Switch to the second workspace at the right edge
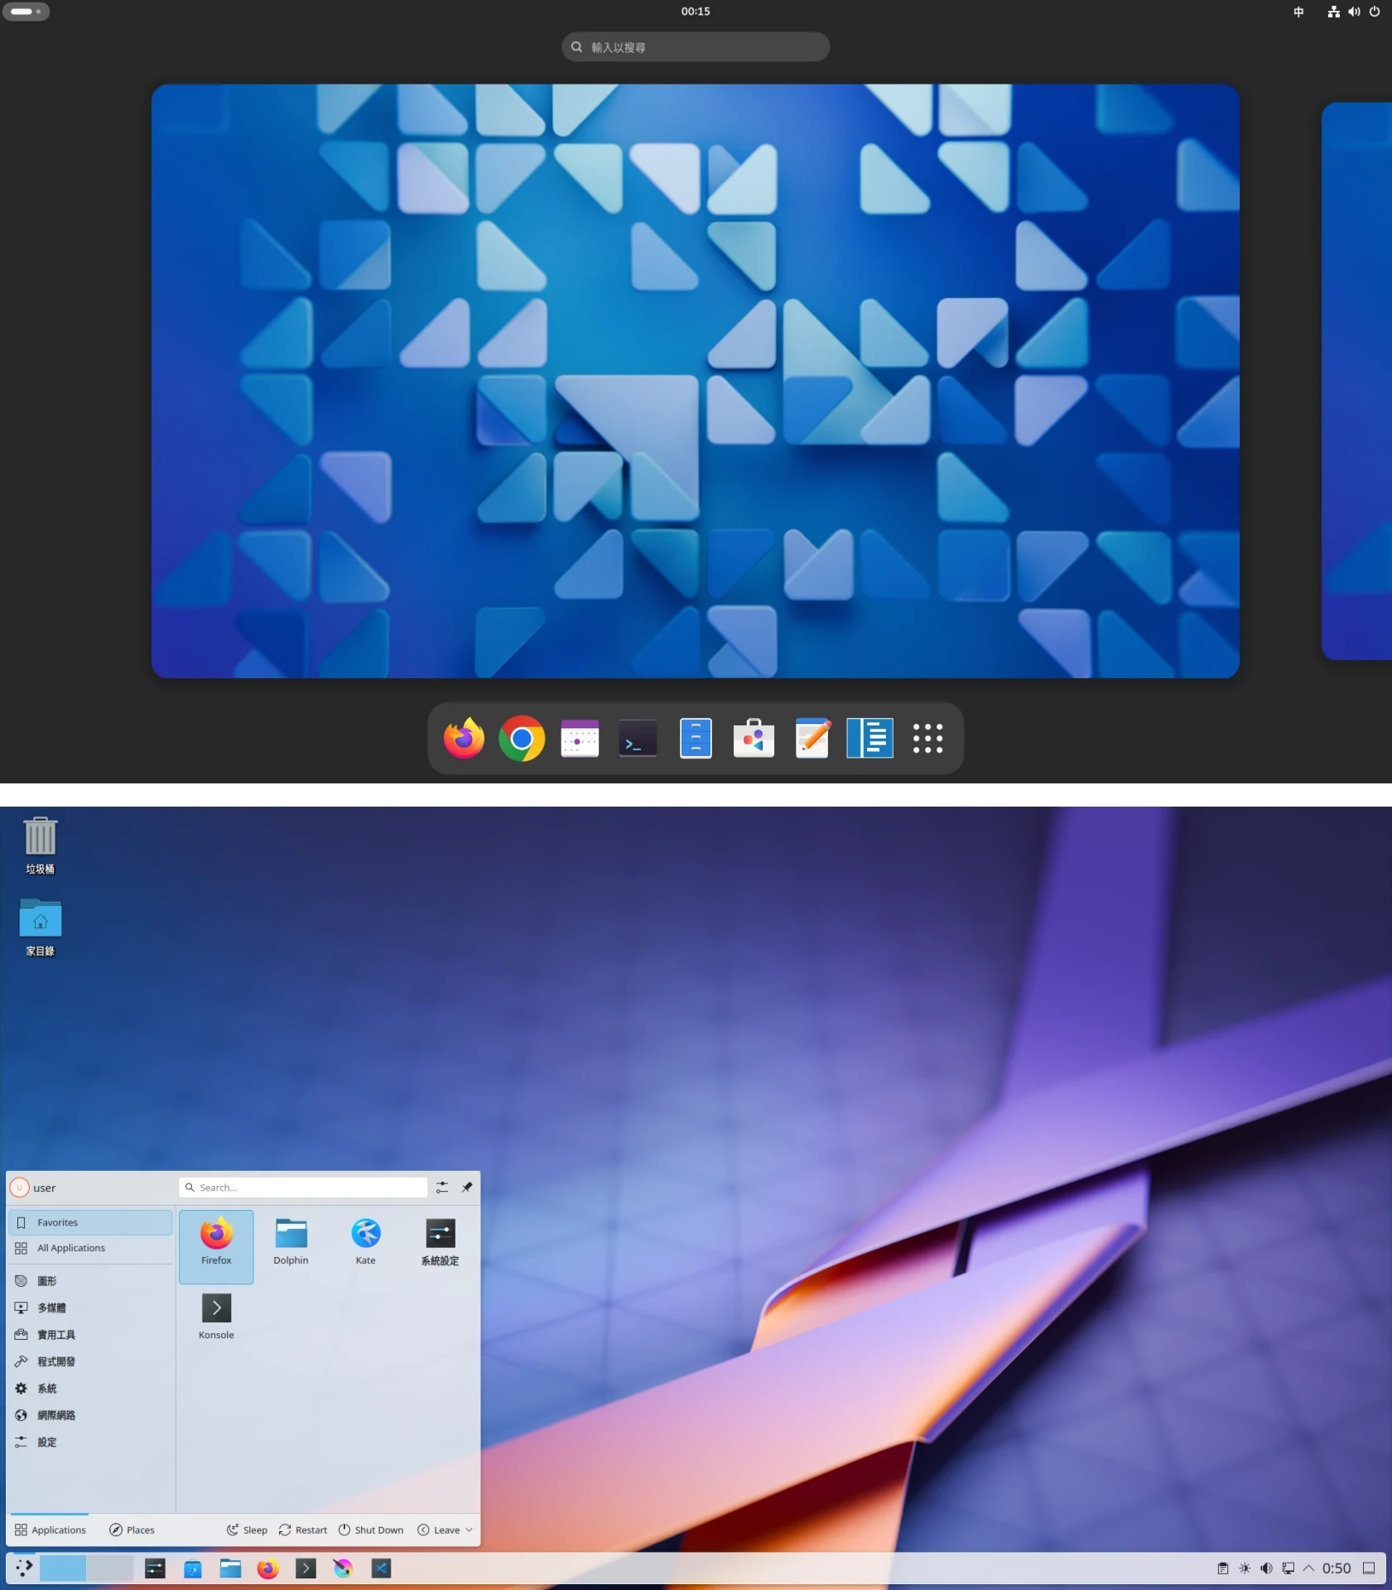Image resolution: width=1392 pixels, height=1590 pixels. tap(1356, 381)
